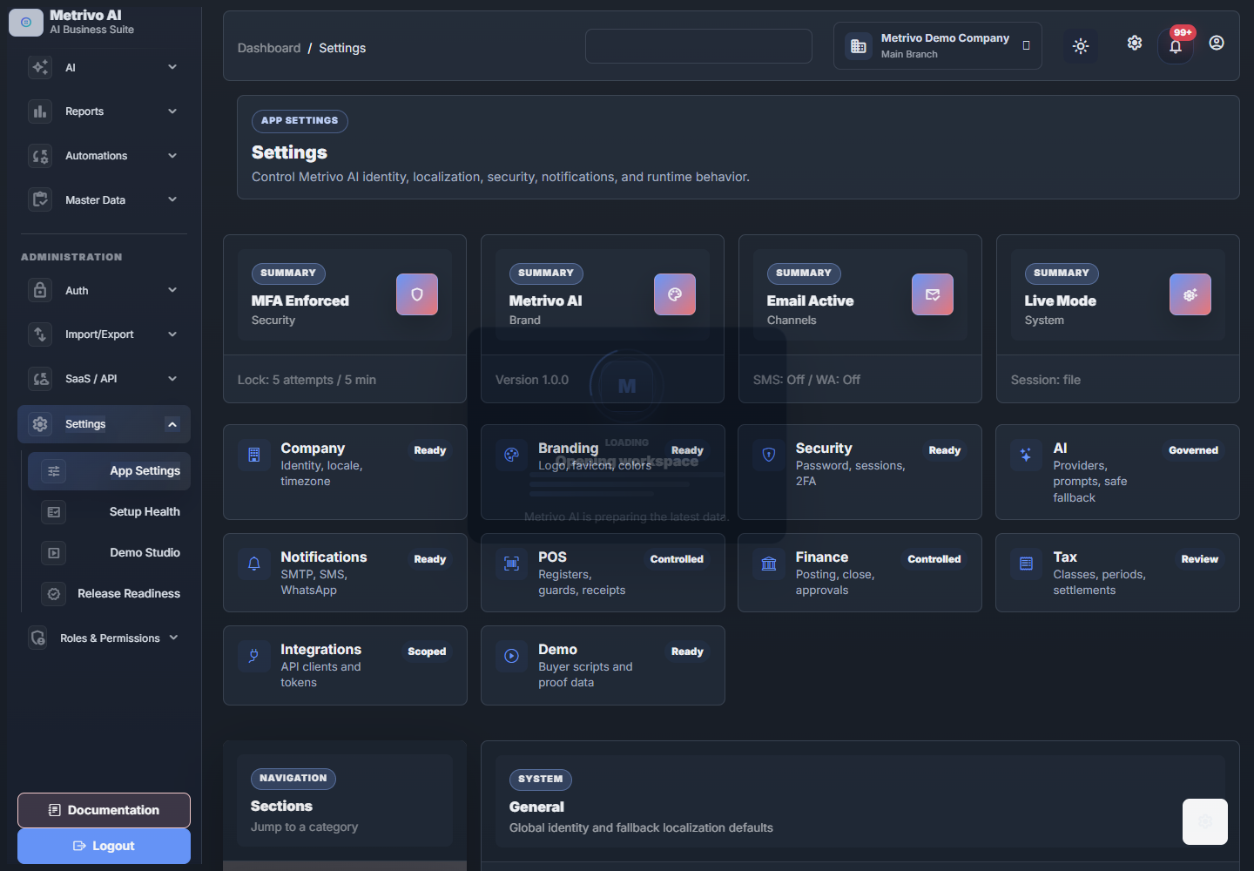Expand the Master Data sidebar section
This screenshot has height=871, width=1254.
(104, 199)
